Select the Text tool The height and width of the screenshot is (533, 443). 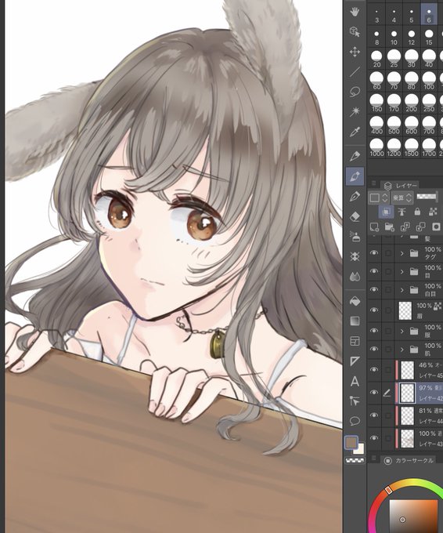click(355, 382)
